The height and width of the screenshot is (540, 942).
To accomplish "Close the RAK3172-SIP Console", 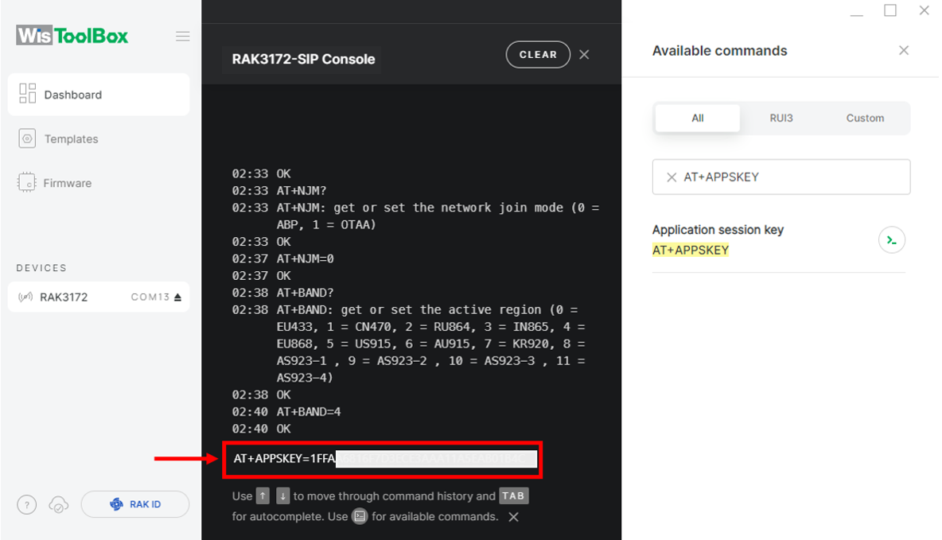I will pos(584,55).
